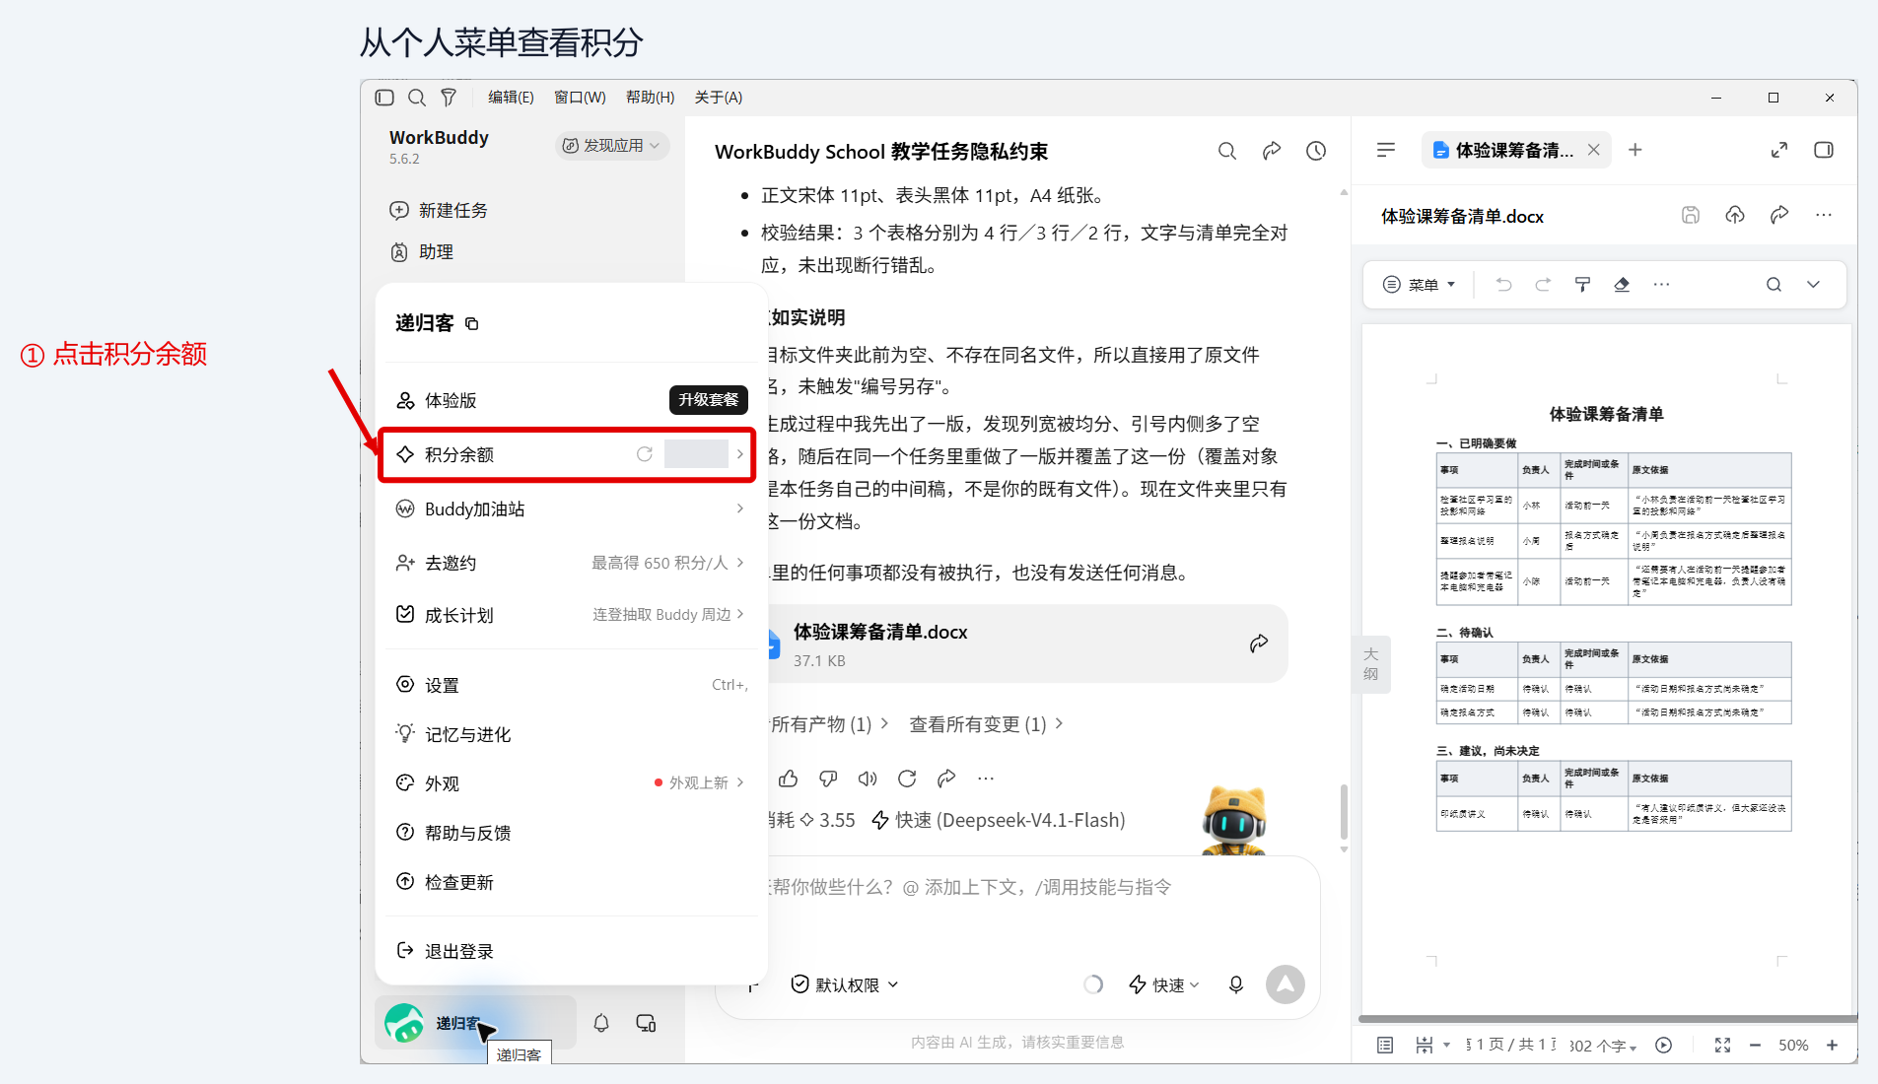Open the 菜单 dropdown in document toolbar
1878x1084 pixels.
(1420, 285)
